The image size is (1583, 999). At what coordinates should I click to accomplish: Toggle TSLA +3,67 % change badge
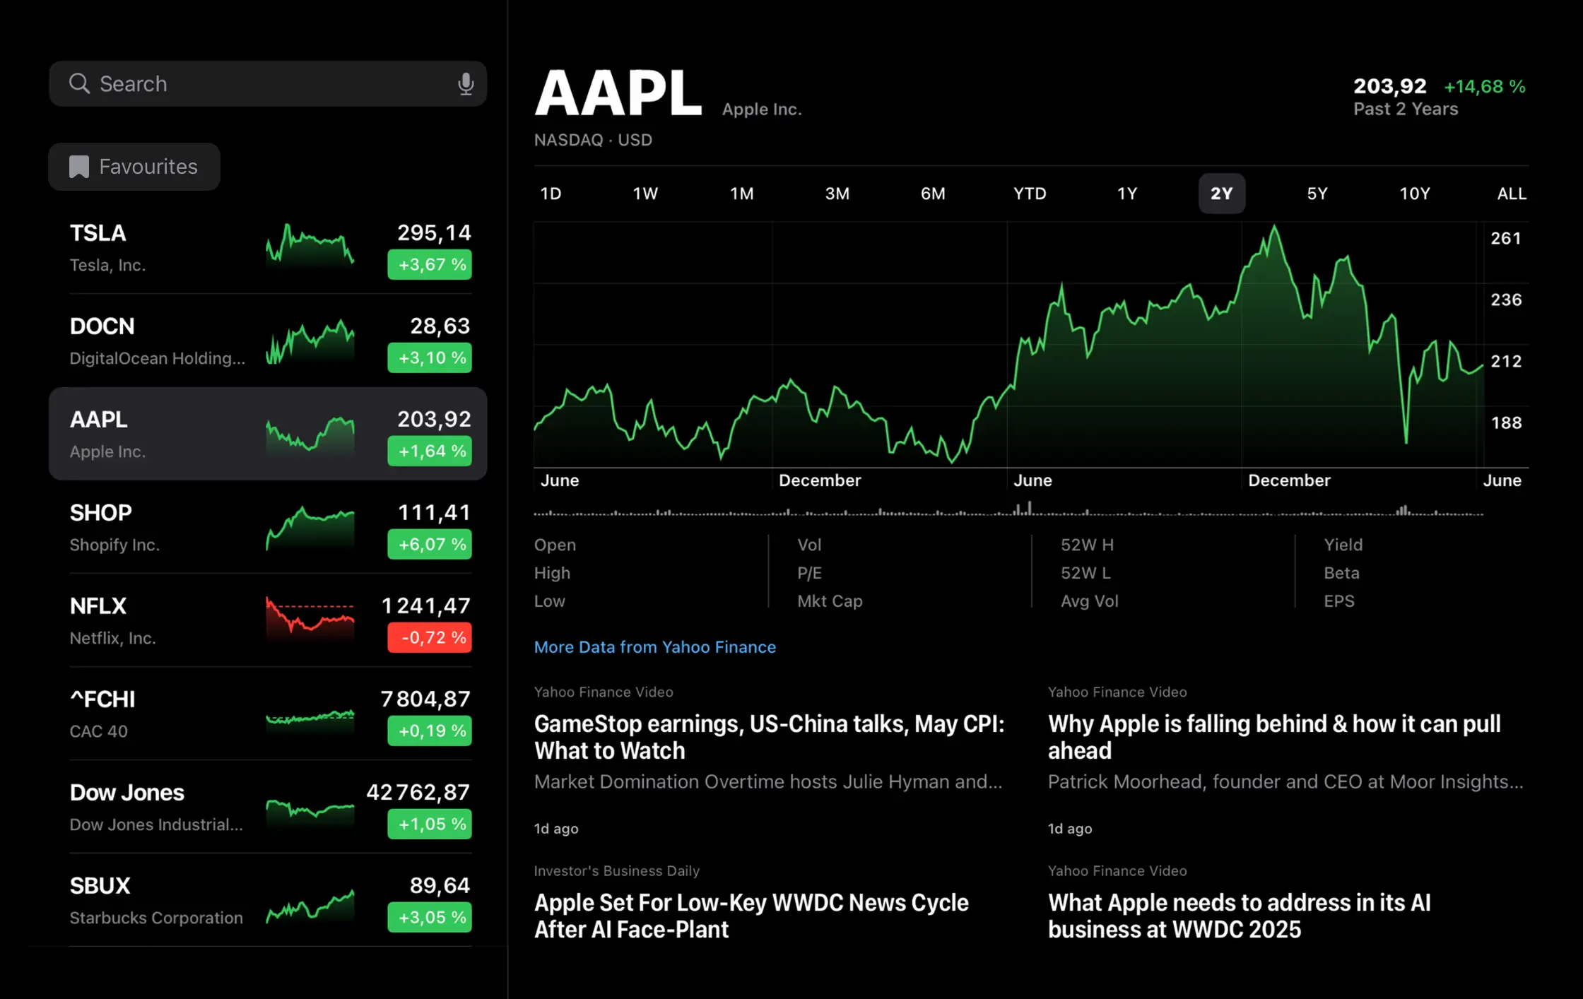[x=430, y=265]
